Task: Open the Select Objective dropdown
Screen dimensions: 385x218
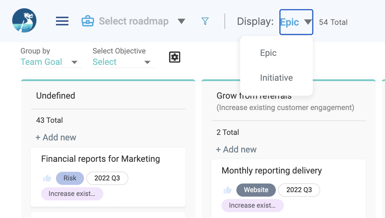Action: coord(123,62)
